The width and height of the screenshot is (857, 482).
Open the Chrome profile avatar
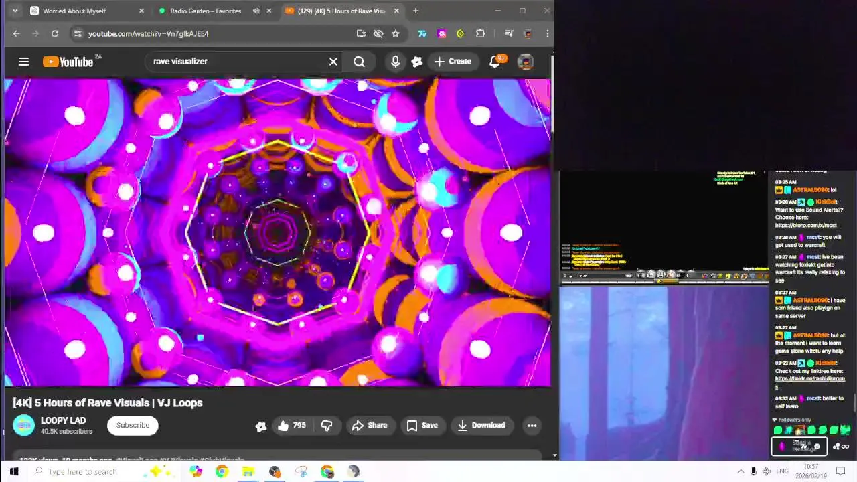pyautogui.click(x=528, y=33)
